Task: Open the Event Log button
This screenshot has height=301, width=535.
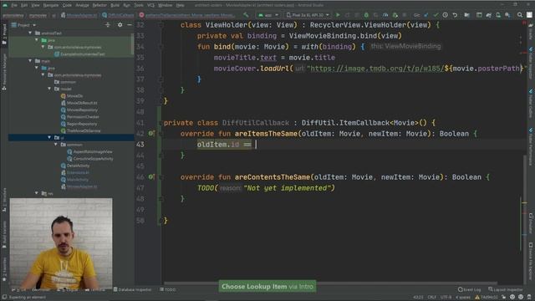Action: [470, 289]
